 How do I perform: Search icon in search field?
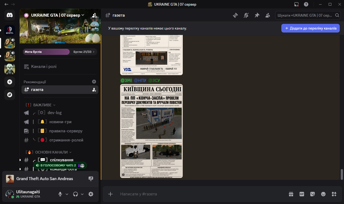click(x=337, y=15)
